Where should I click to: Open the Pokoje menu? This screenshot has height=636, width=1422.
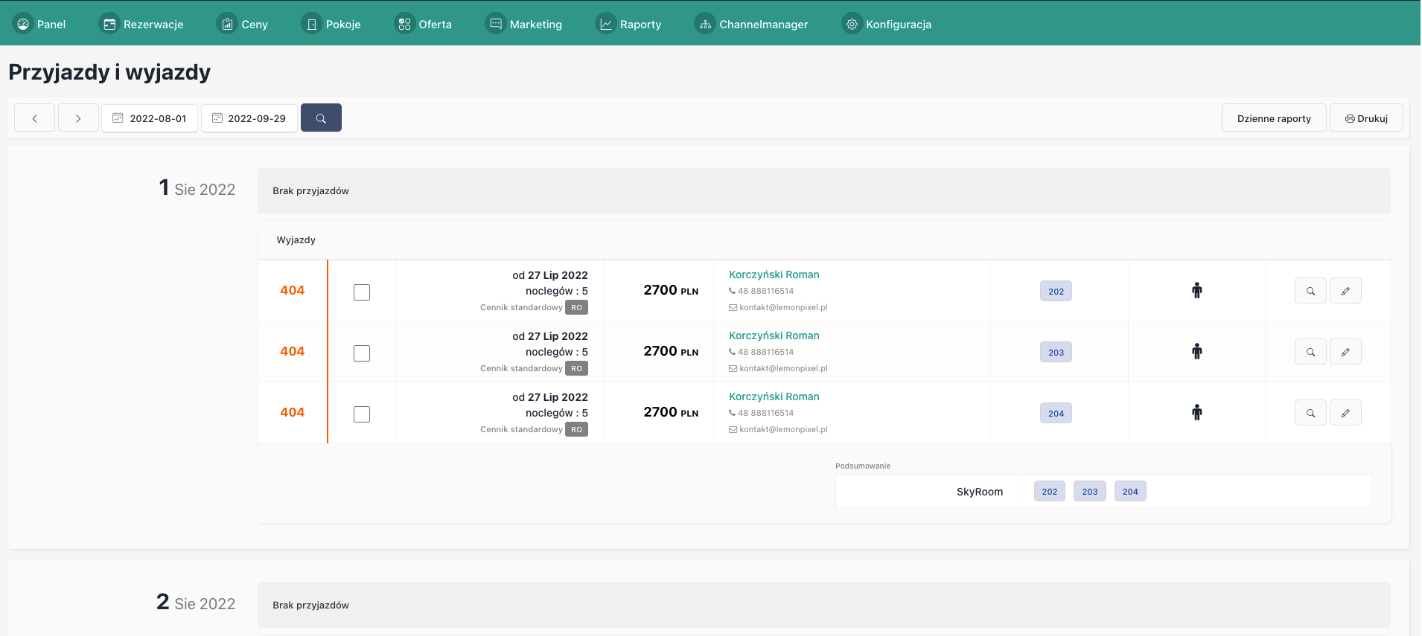(x=331, y=24)
